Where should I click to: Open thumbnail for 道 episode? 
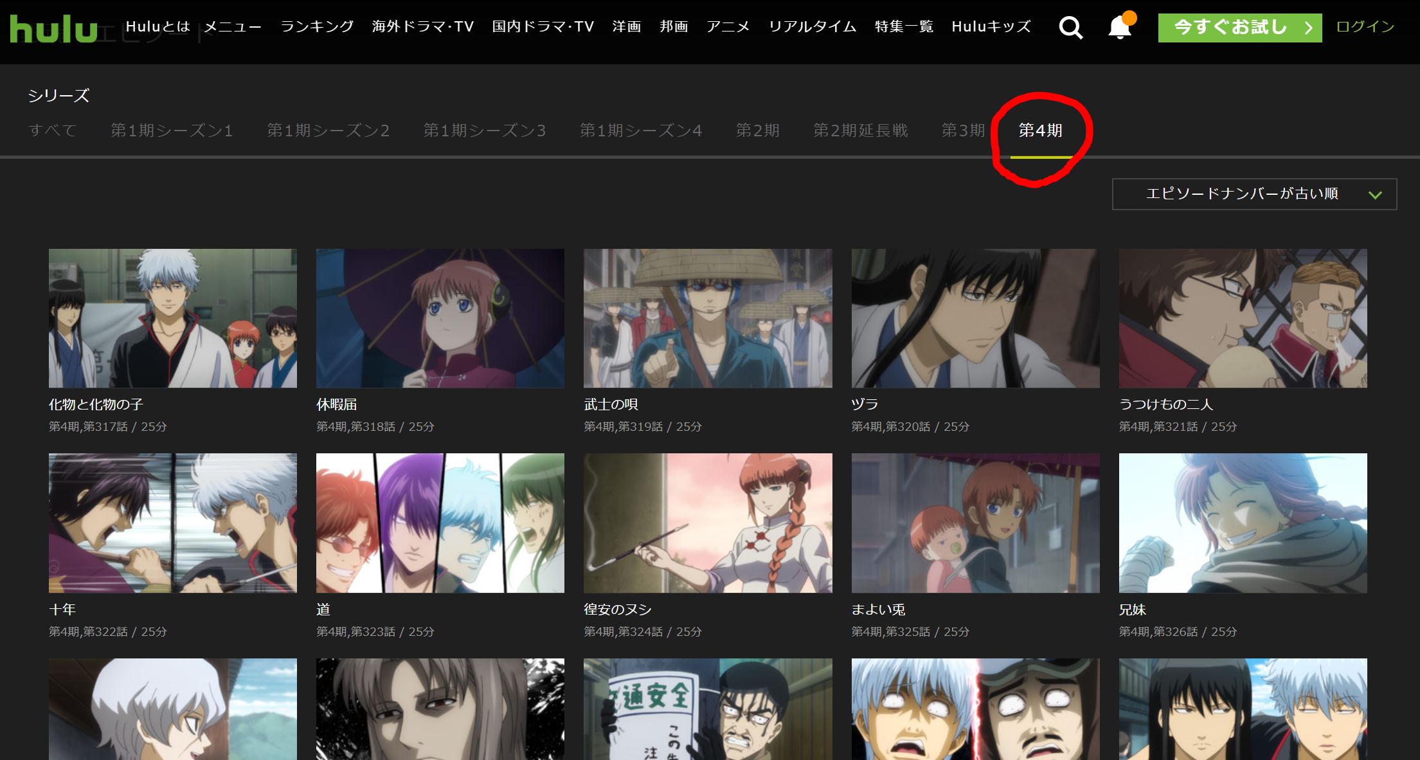[440, 523]
